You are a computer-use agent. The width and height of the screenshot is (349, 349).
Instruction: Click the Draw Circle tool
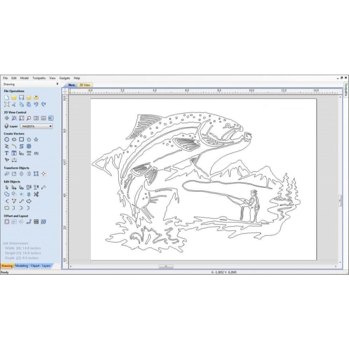point(6,139)
